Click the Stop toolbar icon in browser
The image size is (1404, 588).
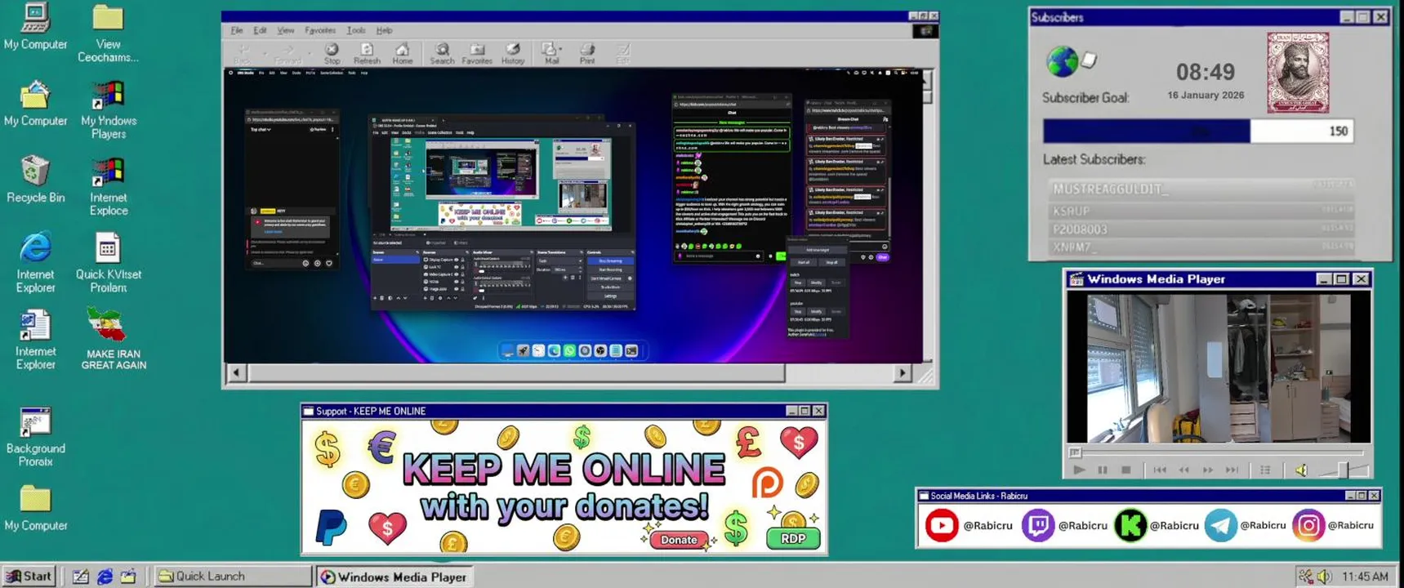point(332,54)
